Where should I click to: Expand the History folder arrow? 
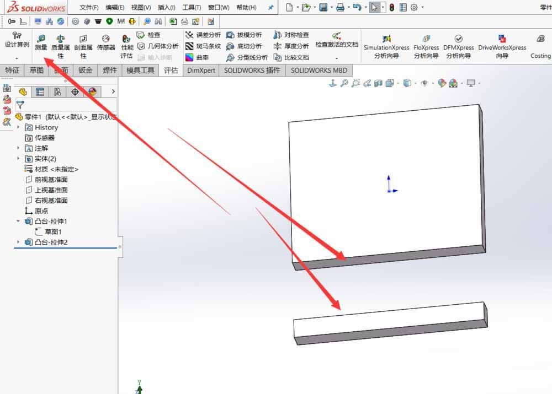pyautogui.click(x=18, y=127)
